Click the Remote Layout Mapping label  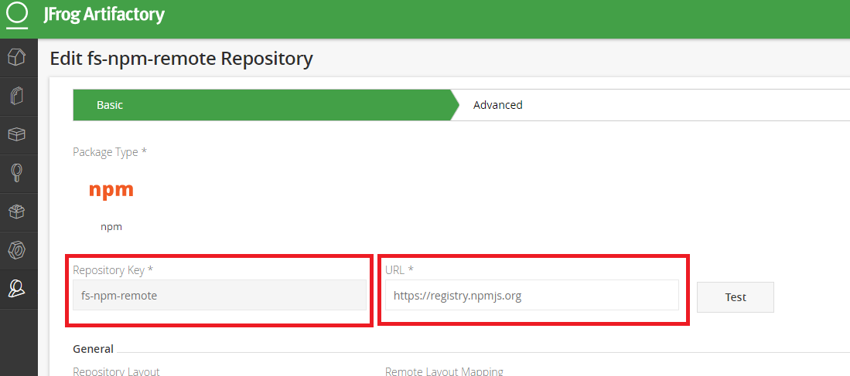(x=444, y=371)
